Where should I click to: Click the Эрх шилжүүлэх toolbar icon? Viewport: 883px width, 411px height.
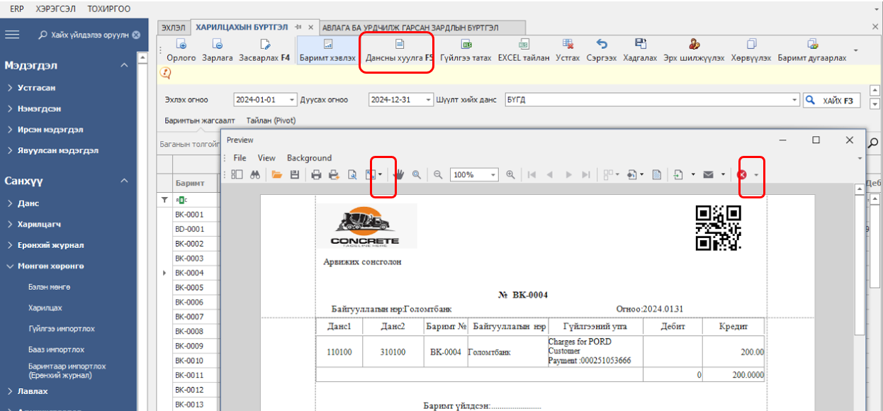coord(694,50)
